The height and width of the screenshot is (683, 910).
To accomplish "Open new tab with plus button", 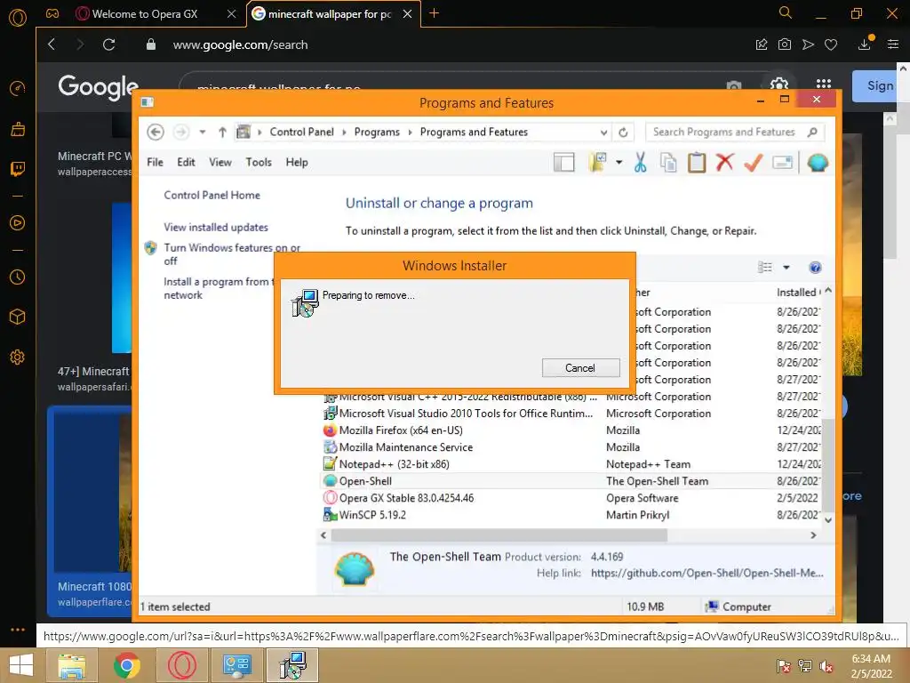I will pyautogui.click(x=434, y=12).
